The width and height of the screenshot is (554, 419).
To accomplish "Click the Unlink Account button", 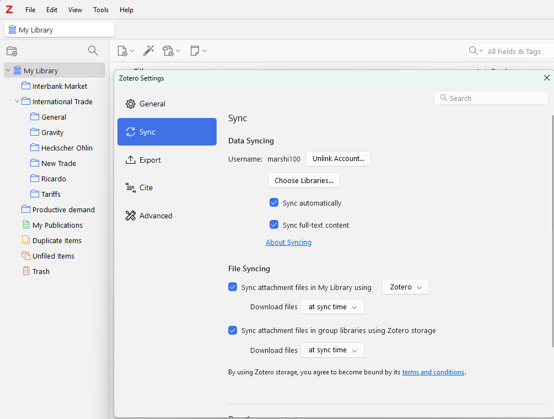I will pyautogui.click(x=338, y=159).
